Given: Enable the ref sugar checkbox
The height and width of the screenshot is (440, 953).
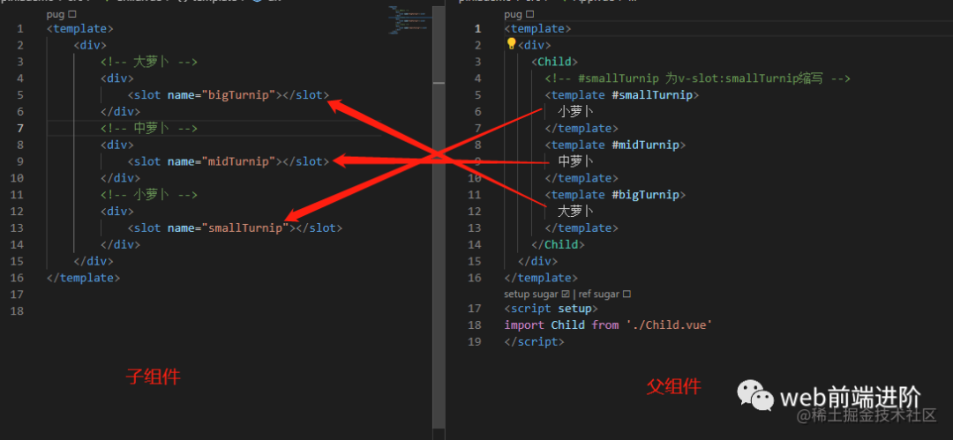Looking at the screenshot, I should point(627,295).
